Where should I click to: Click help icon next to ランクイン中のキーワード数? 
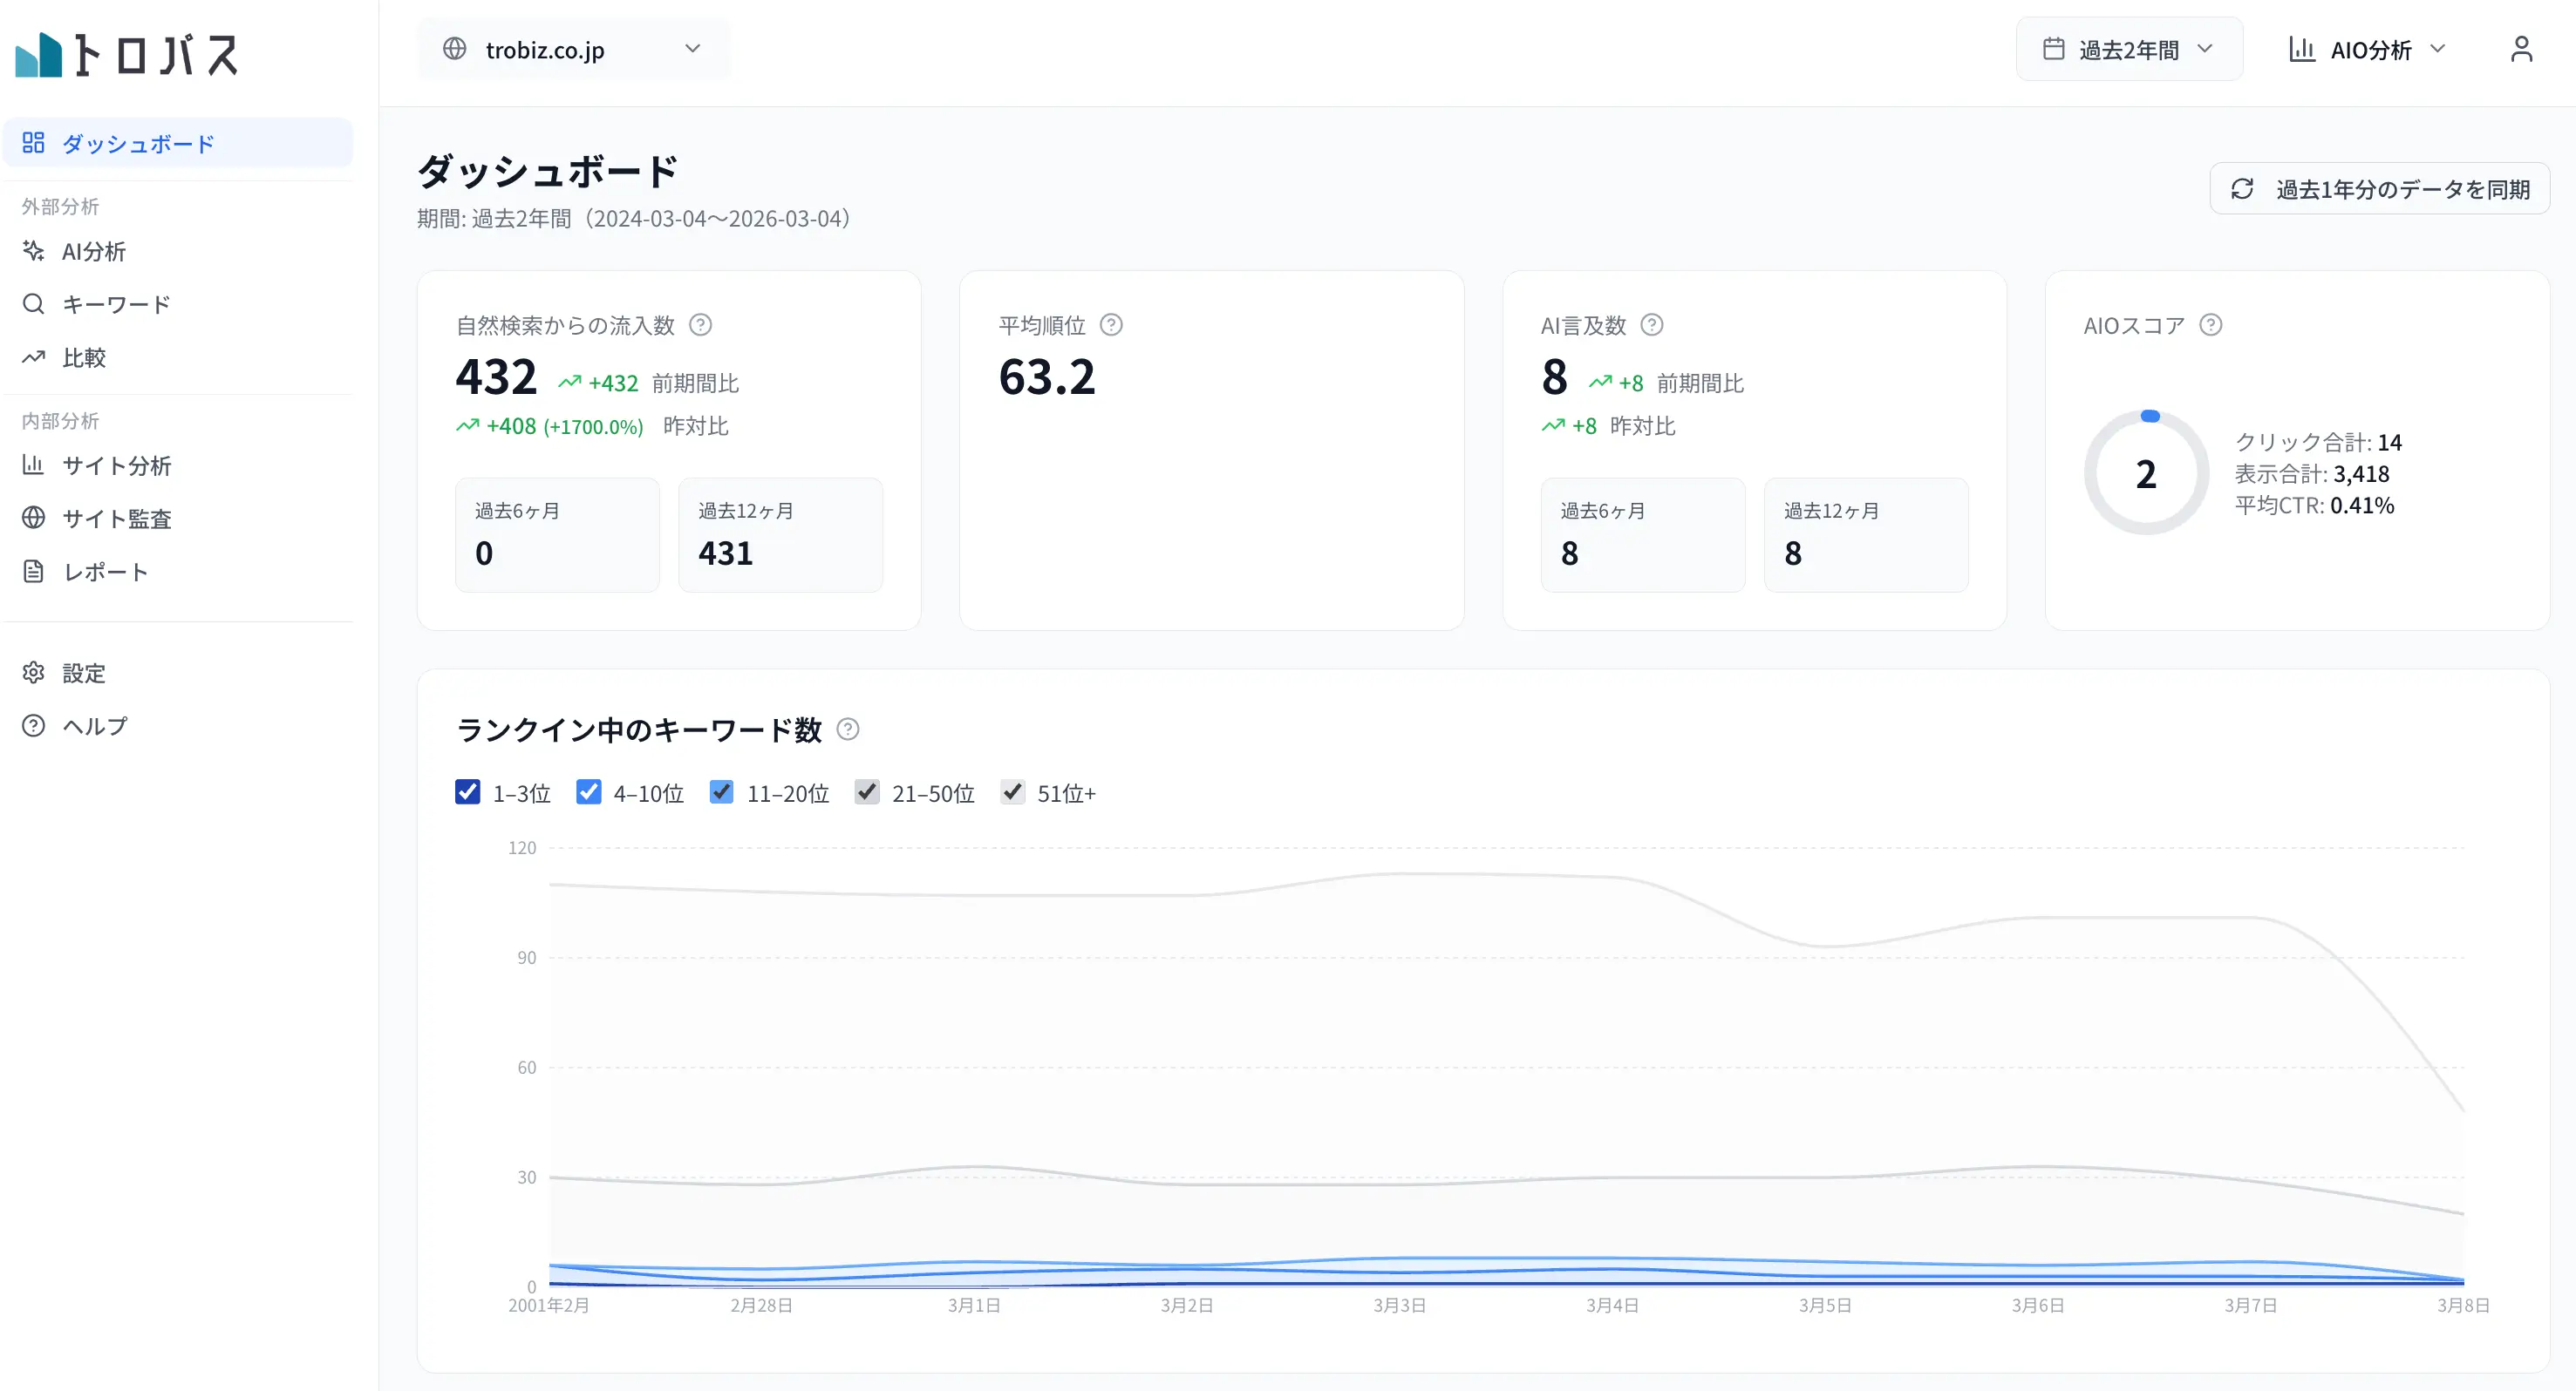(848, 729)
